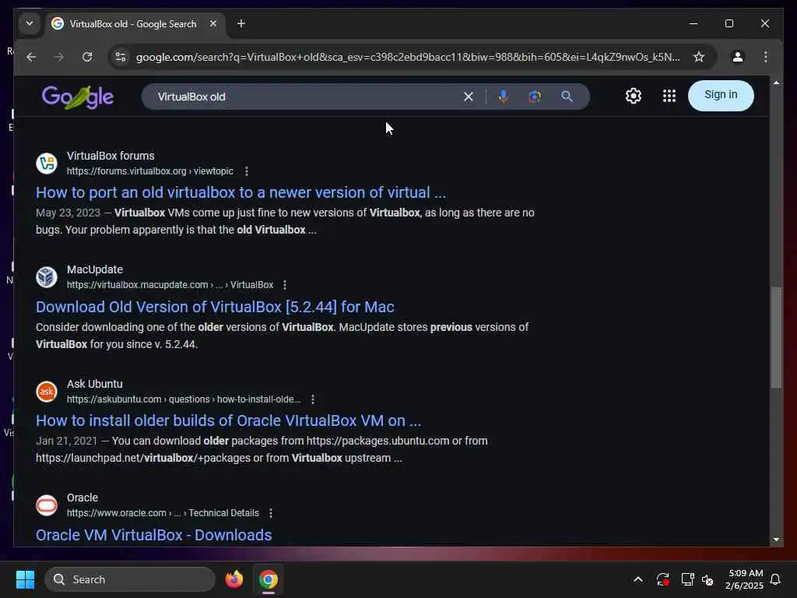797x598 pixels.
Task: Open 'Download Old Version of VirtualBox' link
Action: 215,307
